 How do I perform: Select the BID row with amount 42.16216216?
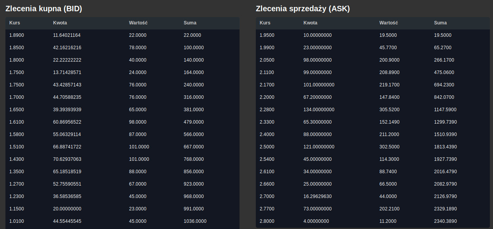pyautogui.click(x=122, y=48)
